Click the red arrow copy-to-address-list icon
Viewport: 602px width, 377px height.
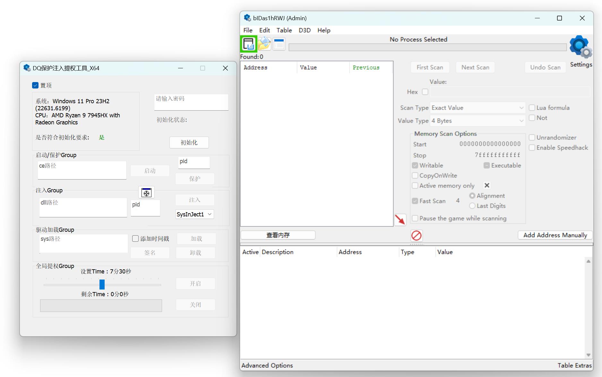(x=400, y=220)
